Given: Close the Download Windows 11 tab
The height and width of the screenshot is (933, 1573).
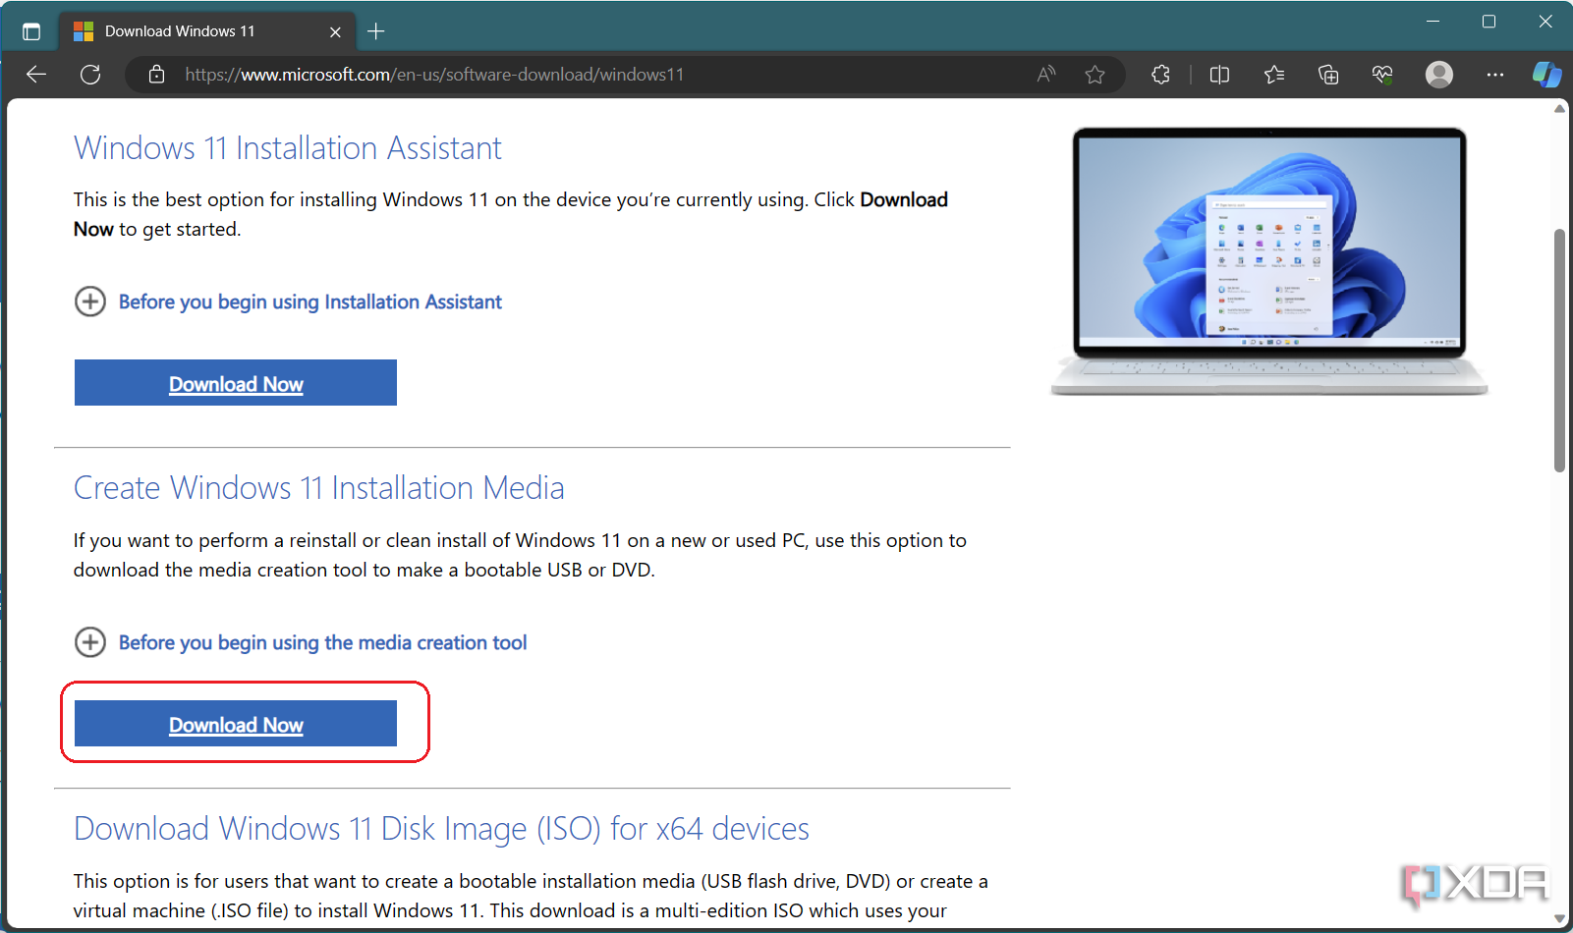Looking at the screenshot, I should (x=335, y=31).
